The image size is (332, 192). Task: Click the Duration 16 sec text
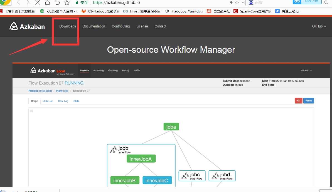pyautogui.click(x=233, y=85)
